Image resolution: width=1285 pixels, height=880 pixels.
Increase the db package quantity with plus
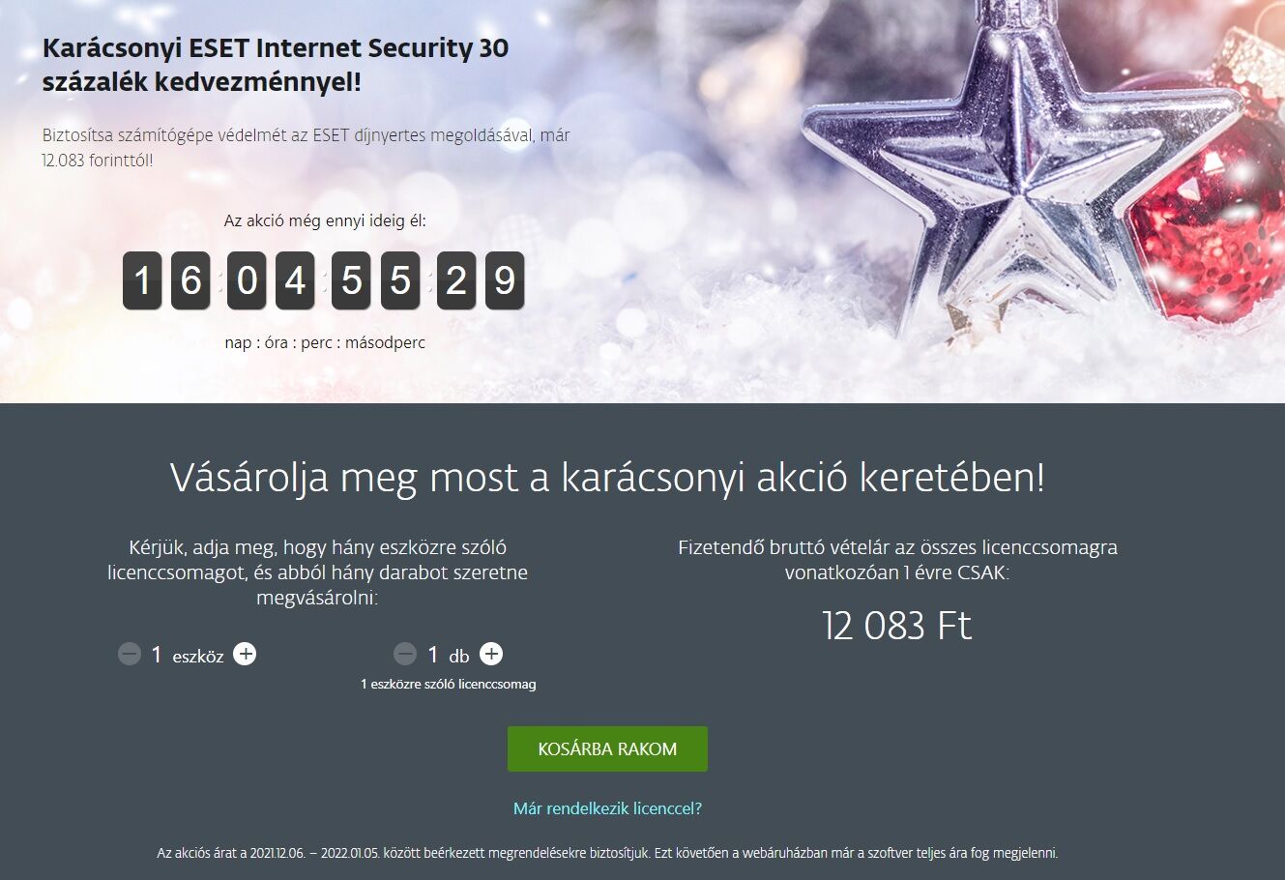[x=491, y=655]
